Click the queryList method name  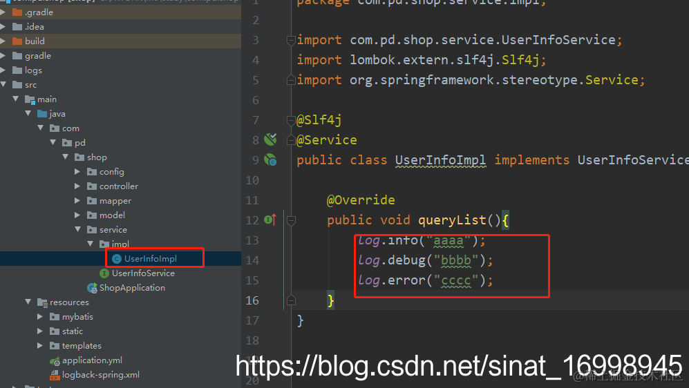tap(452, 220)
